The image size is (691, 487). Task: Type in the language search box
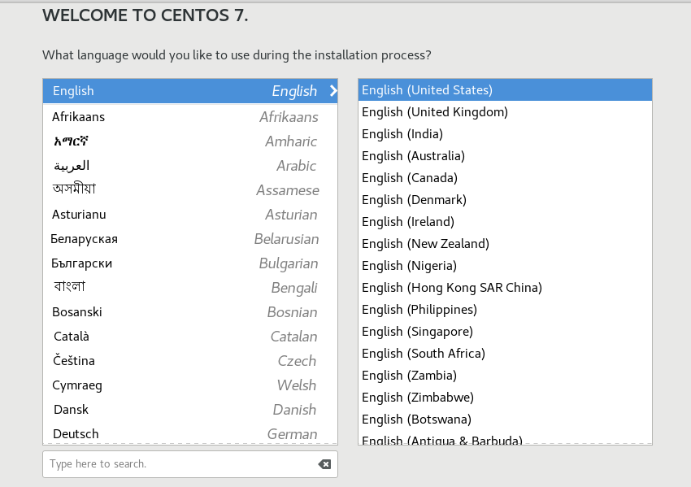coord(179,464)
